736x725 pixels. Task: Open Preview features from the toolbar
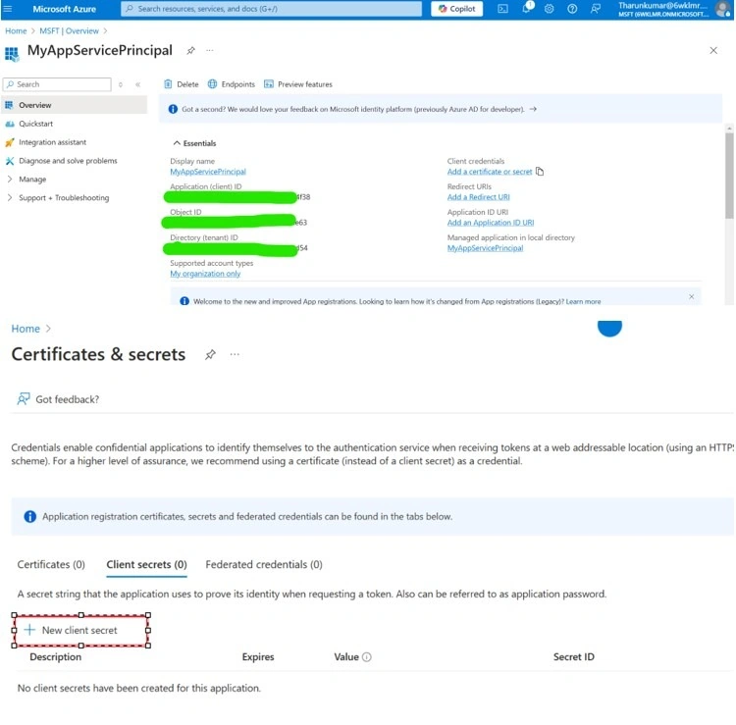(298, 84)
